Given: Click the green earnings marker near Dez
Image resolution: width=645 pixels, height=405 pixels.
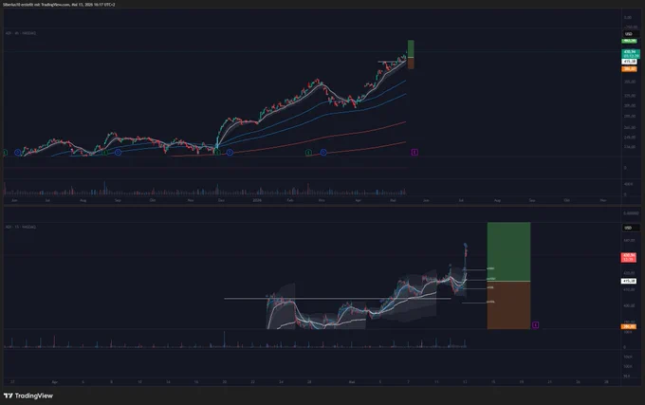Looking at the screenshot, I should pos(217,152).
